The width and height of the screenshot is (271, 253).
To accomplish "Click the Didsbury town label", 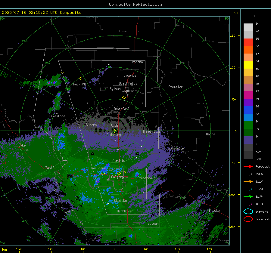I will [114, 135].
